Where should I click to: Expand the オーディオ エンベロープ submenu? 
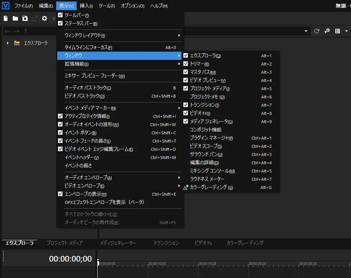[x=120, y=177]
